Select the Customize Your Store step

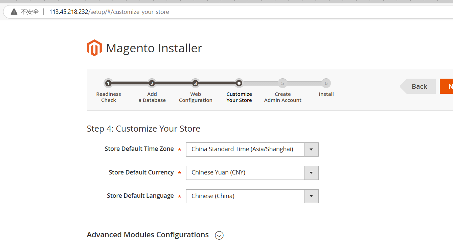[x=239, y=83]
